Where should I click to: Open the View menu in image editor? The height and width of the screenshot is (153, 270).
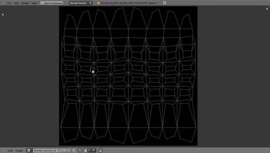click(10, 150)
